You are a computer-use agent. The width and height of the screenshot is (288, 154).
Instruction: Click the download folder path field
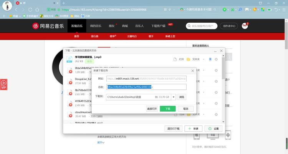click(139, 97)
